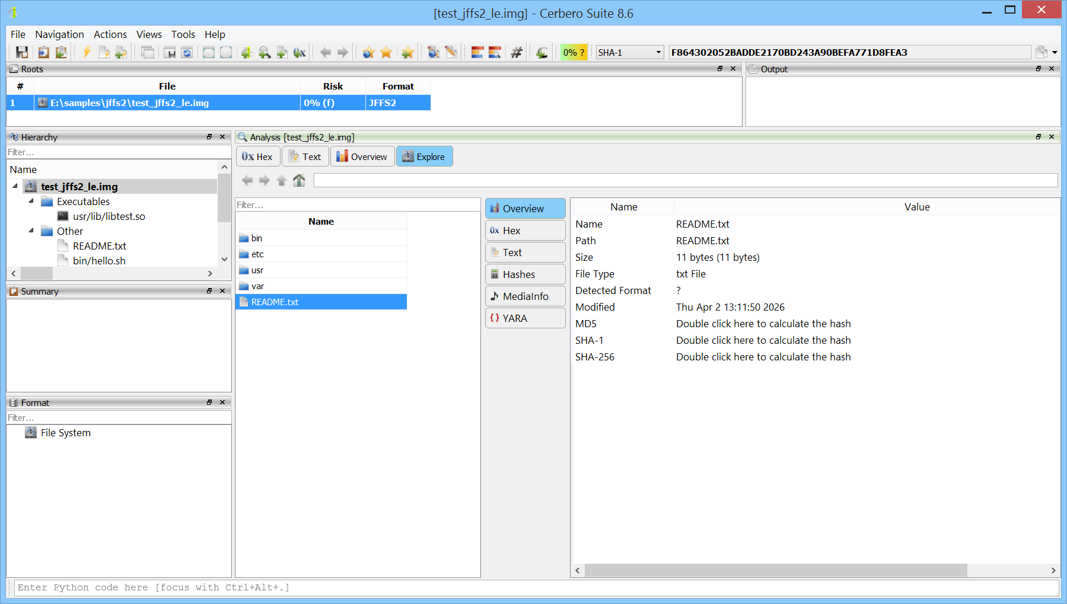
Task: Click the MediaInfo button
Action: coord(525,296)
